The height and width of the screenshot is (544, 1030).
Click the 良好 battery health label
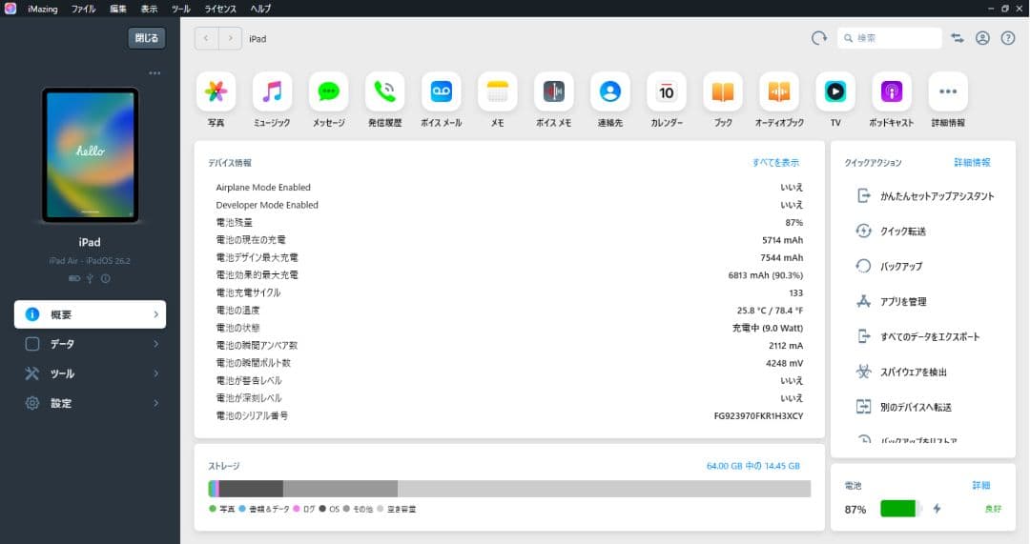click(x=993, y=509)
